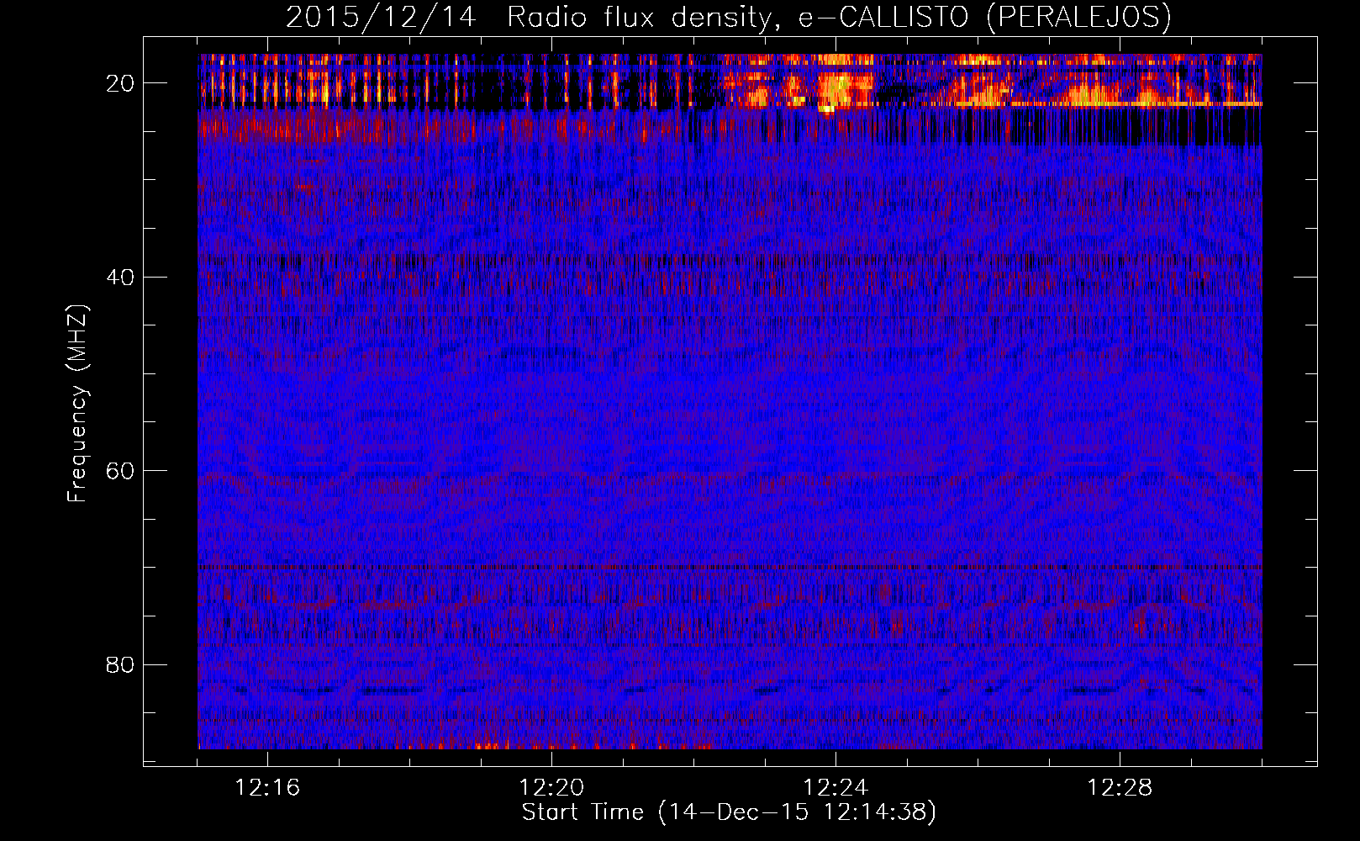Image resolution: width=1360 pixels, height=841 pixels.
Task: Select the 80 MHz frequency tick label
Action: (121, 665)
